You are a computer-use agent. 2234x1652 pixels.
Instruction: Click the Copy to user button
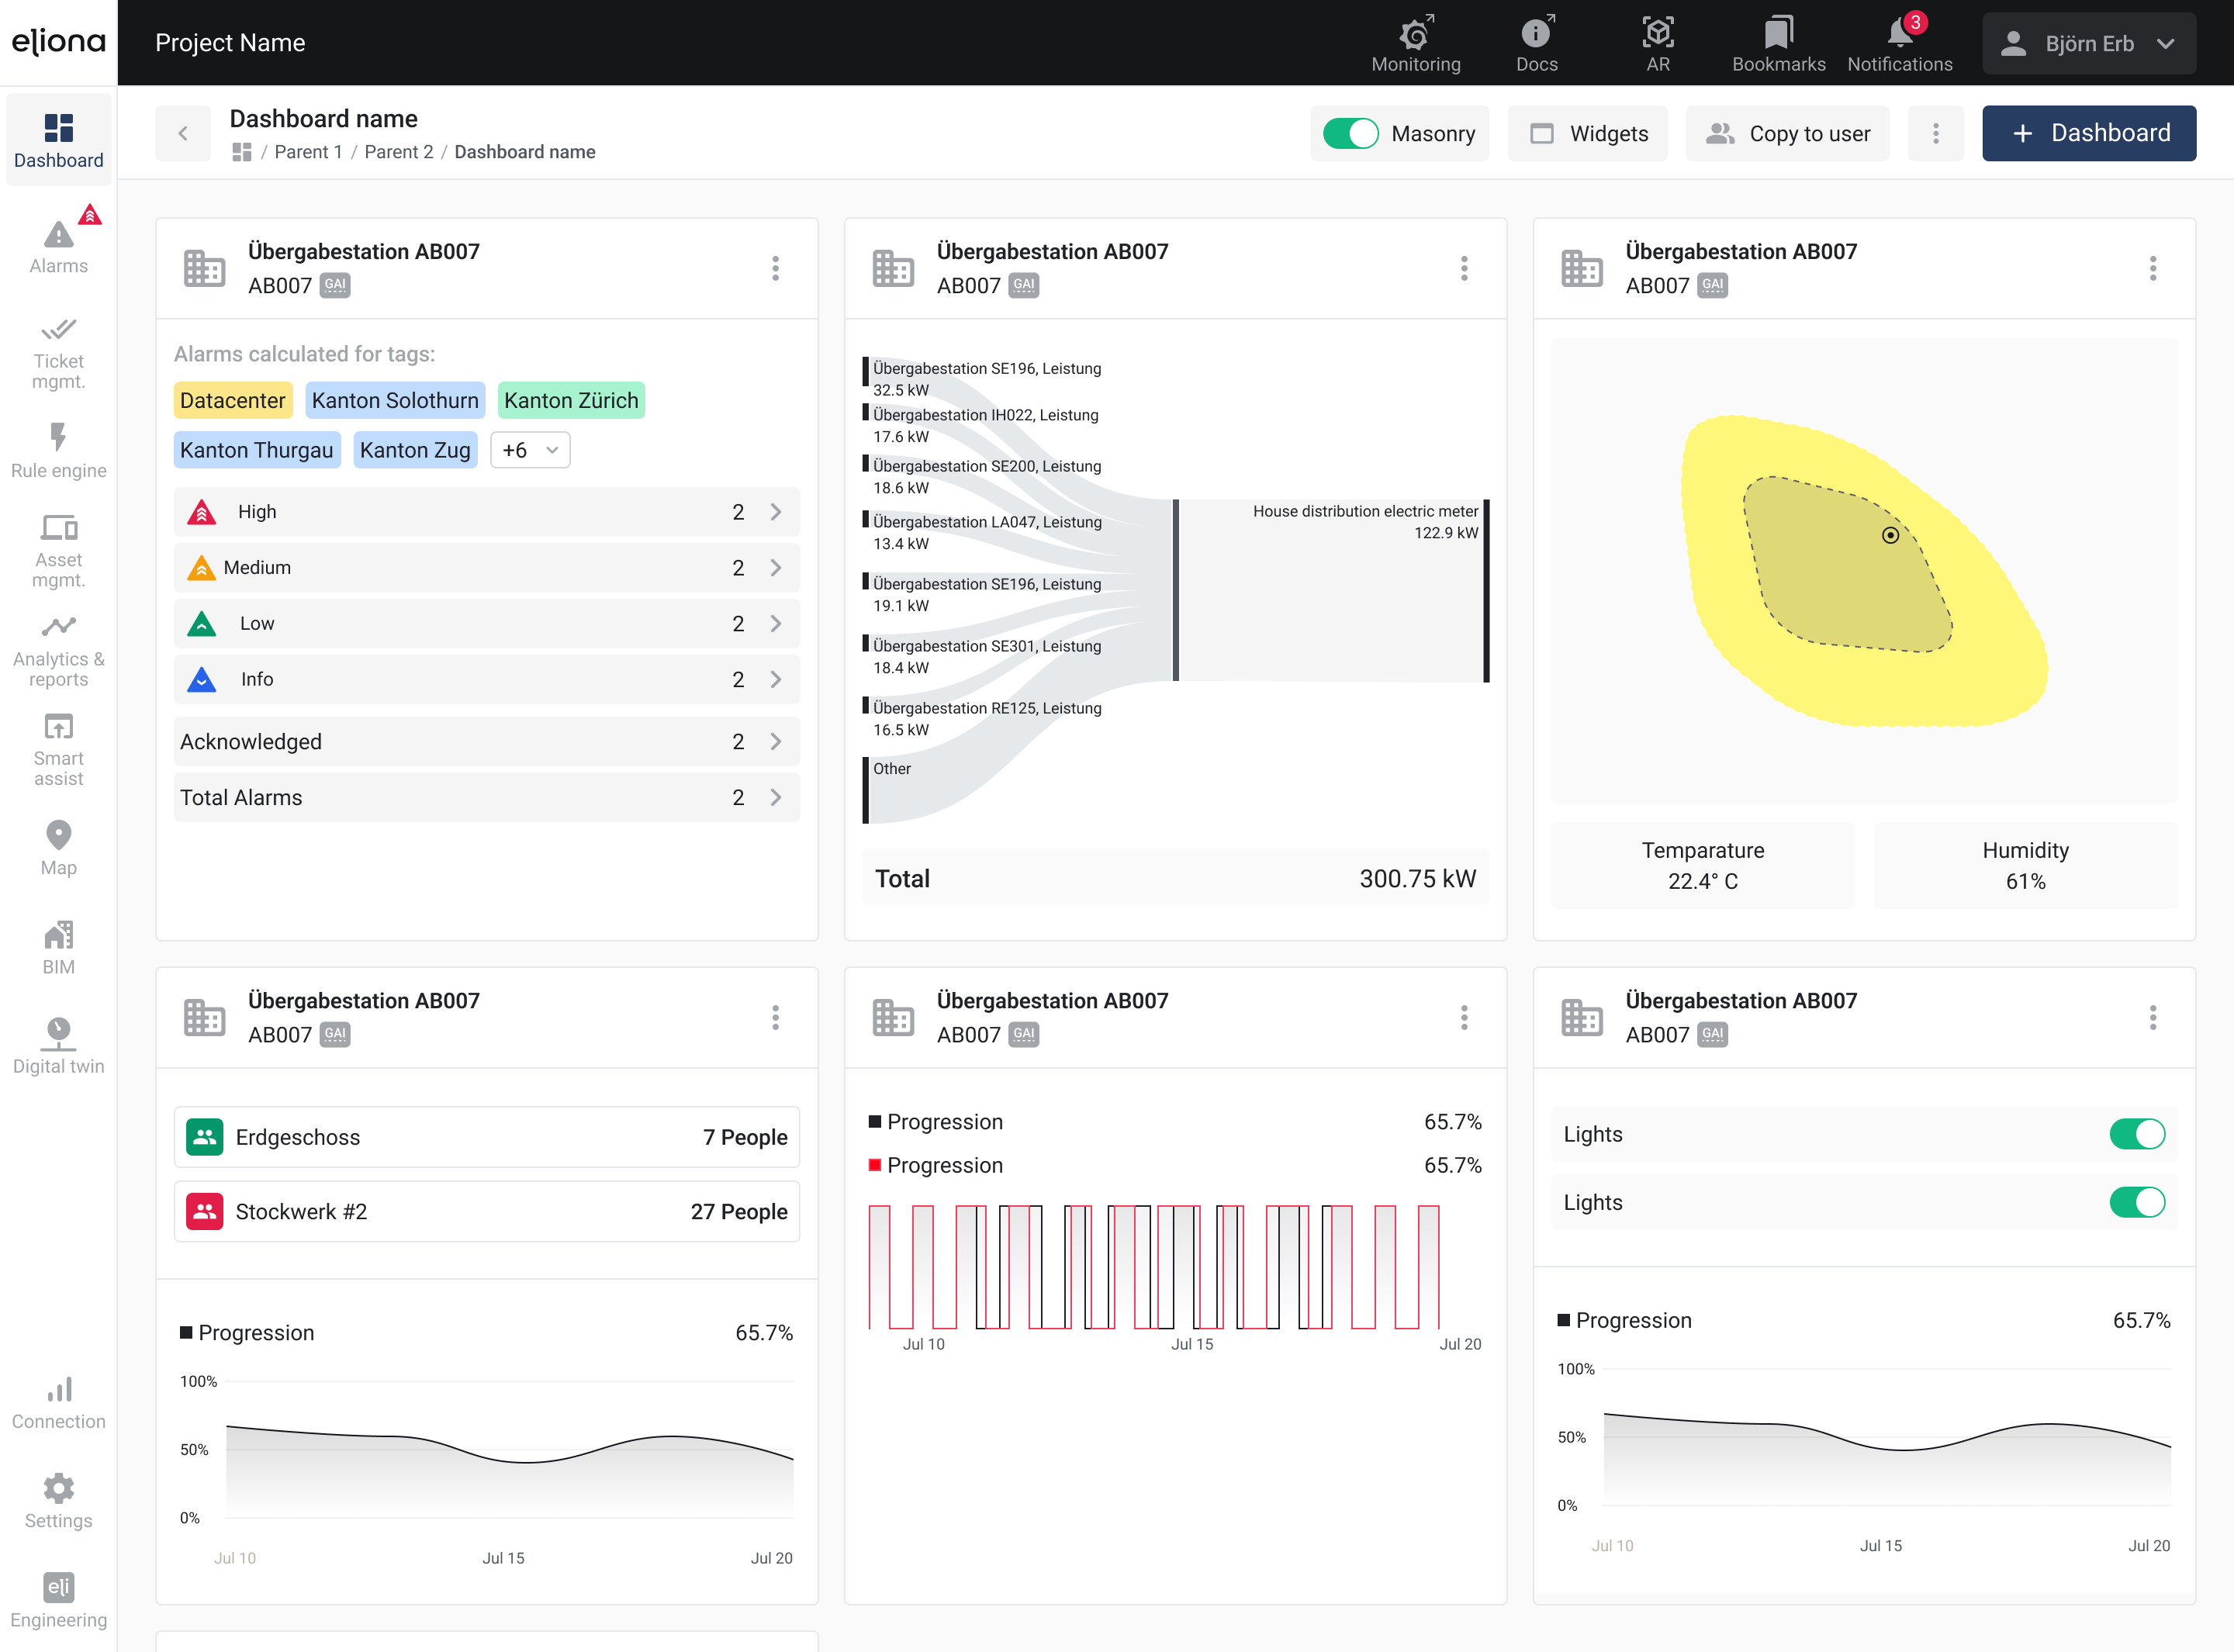(x=1787, y=133)
